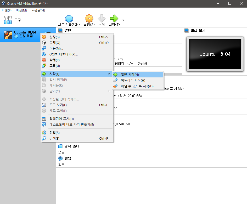Click the 미리 보기 preview header
Screen dimensions: 247x204
coord(198,30)
